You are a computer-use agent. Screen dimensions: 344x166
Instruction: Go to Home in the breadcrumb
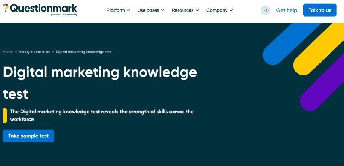(8, 52)
